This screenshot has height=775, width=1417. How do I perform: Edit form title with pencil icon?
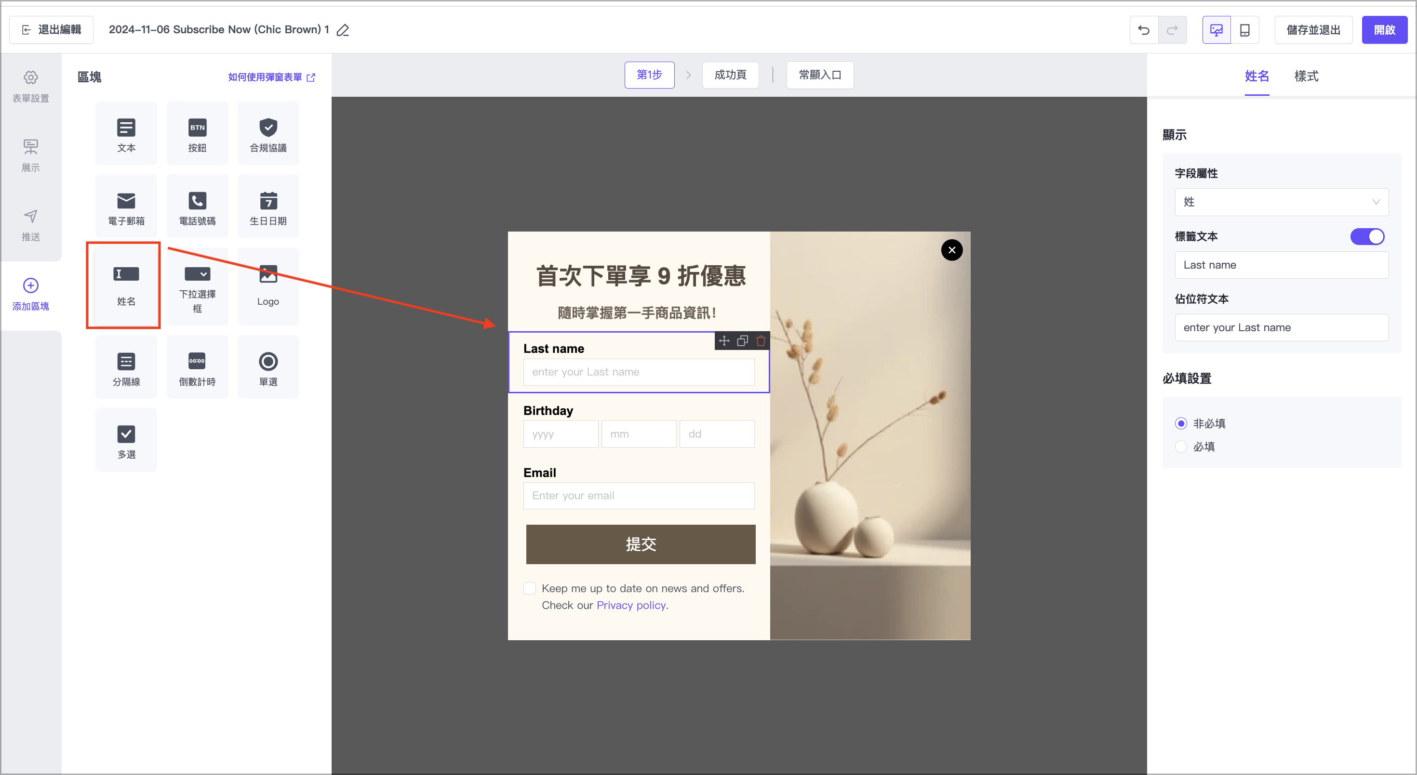(x=343, y=30)
